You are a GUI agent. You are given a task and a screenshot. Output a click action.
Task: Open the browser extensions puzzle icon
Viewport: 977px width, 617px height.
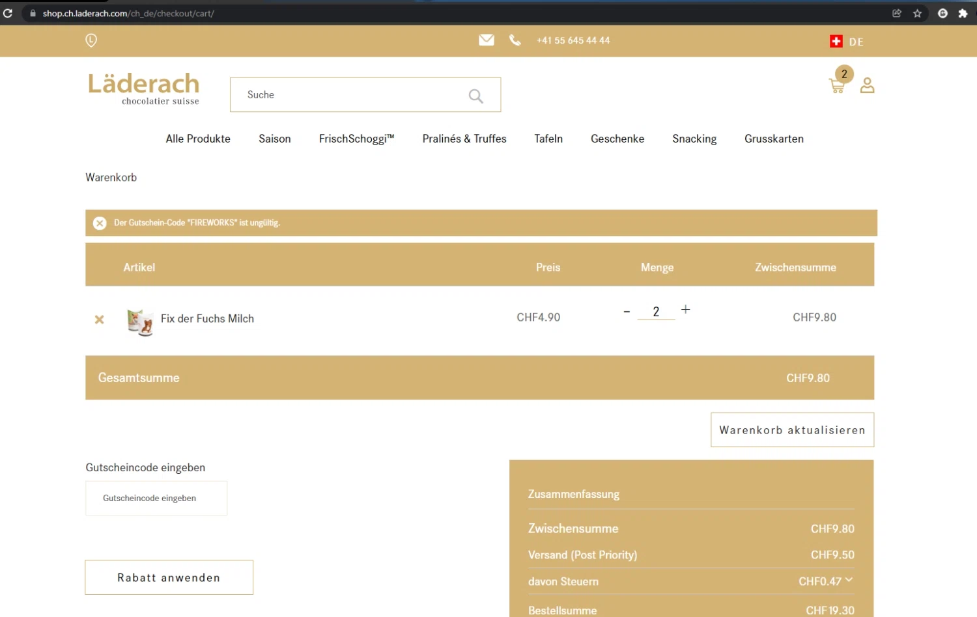(x=963, y=13)
